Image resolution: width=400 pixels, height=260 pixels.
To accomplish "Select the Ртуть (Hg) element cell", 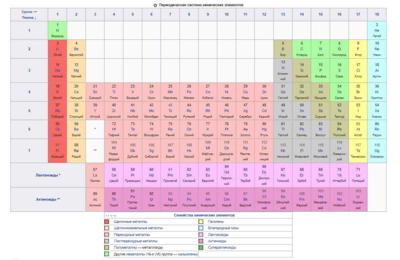I will click(264, 129).
